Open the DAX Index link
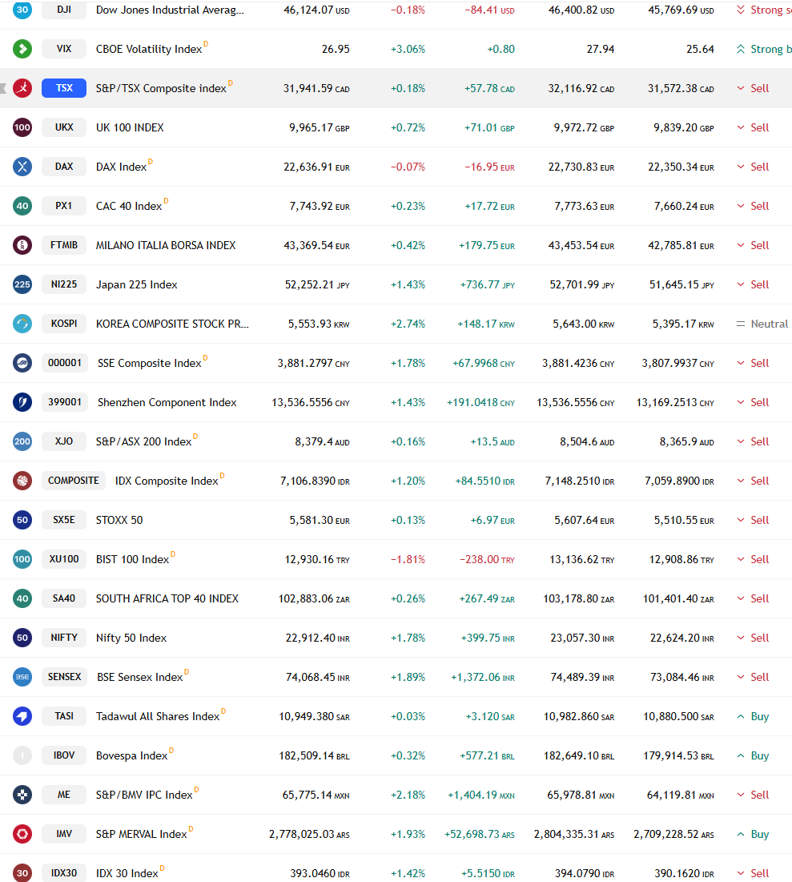 121,167
